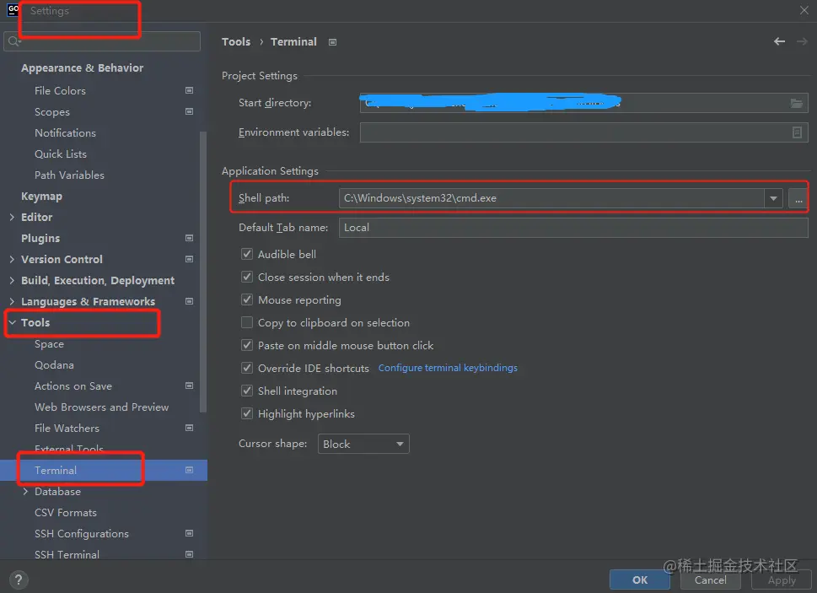Enable Copy to clipboard on selection
This screenshot has height=593, width=817.
247,322
